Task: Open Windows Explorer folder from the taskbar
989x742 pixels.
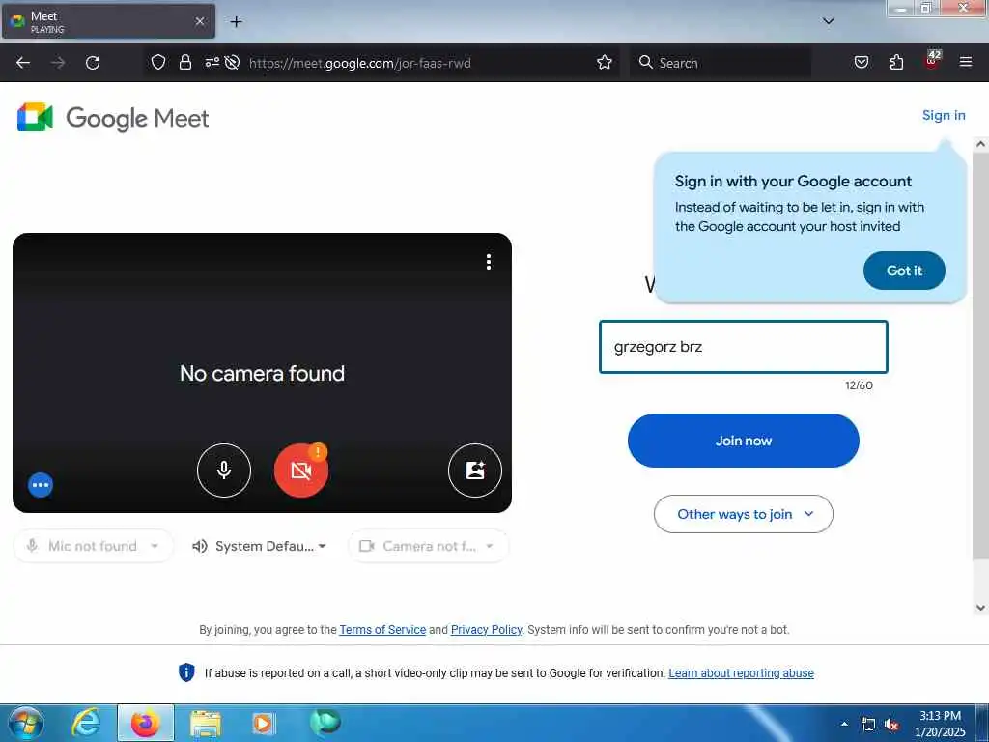Action: (x=206, y=724)
